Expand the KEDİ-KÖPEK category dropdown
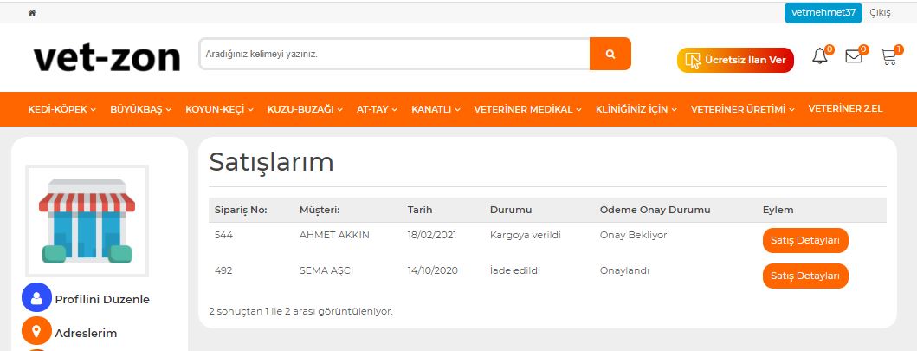The width and height of the screenshot is (917, 351). (62, 109)
